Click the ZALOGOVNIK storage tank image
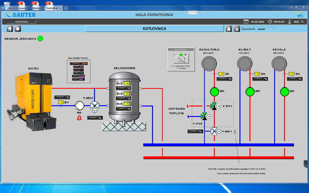Viewport: 309px width, 193px height. pyautogui.click(x=124, y=99)
